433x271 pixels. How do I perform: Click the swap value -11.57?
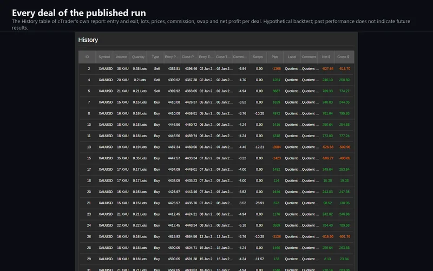(x=259, y=259)
